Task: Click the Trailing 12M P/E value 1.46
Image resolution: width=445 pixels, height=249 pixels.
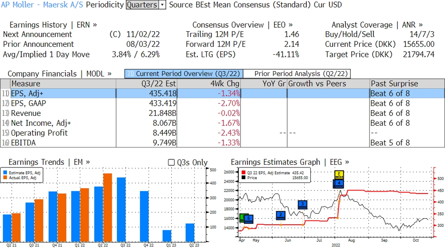Action: point(292,34)
